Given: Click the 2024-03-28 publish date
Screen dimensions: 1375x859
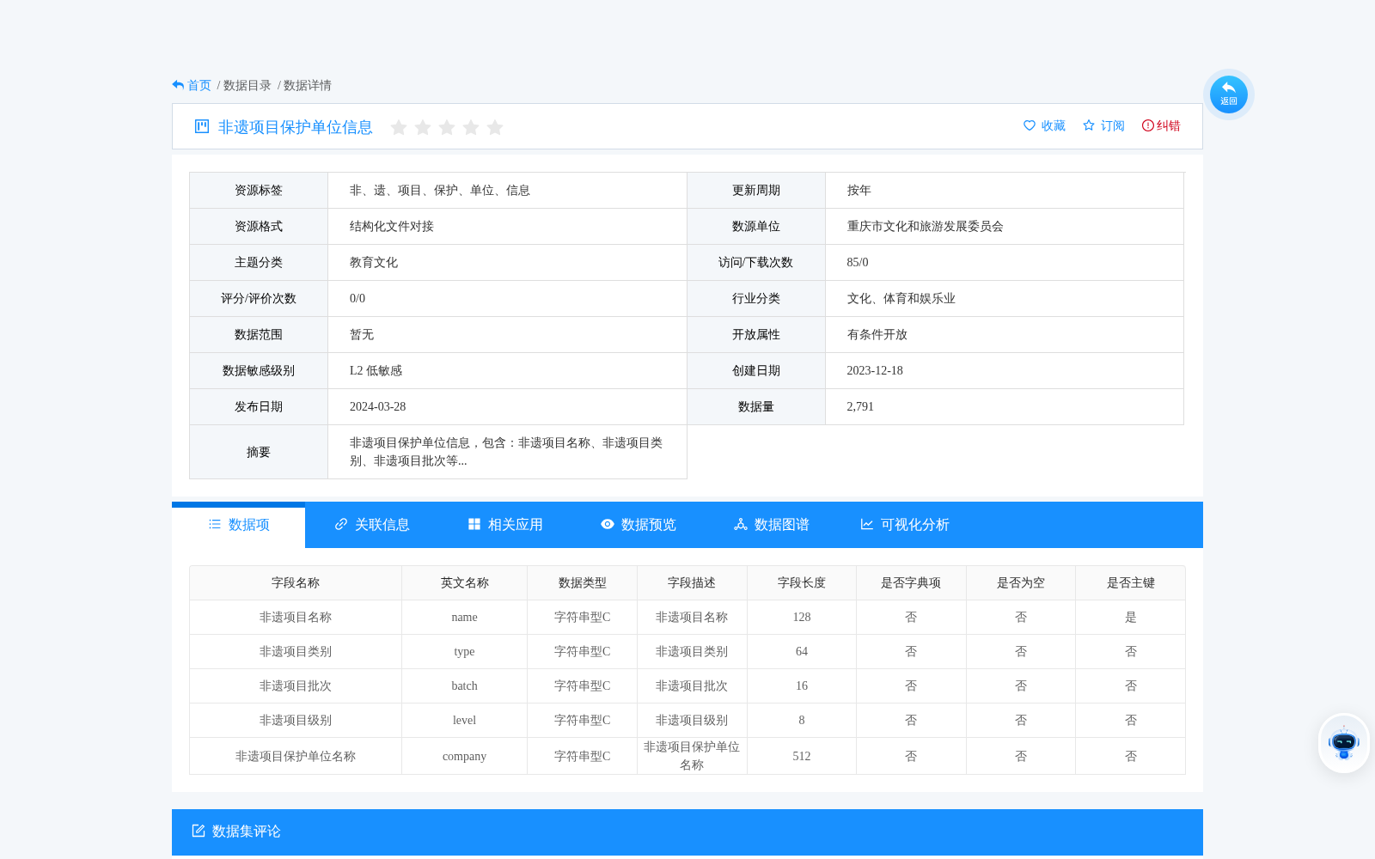Looking at the screenshot, I should [378, 406].
